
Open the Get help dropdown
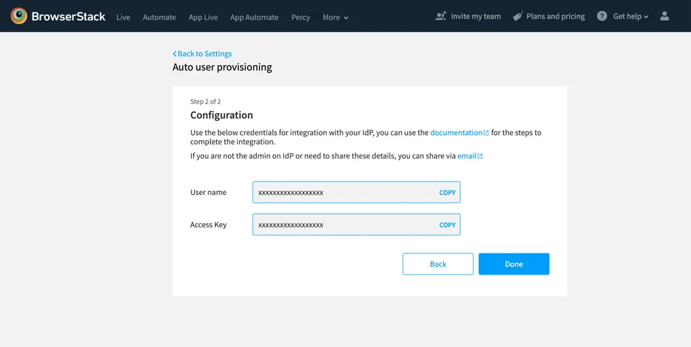[631, 16]
